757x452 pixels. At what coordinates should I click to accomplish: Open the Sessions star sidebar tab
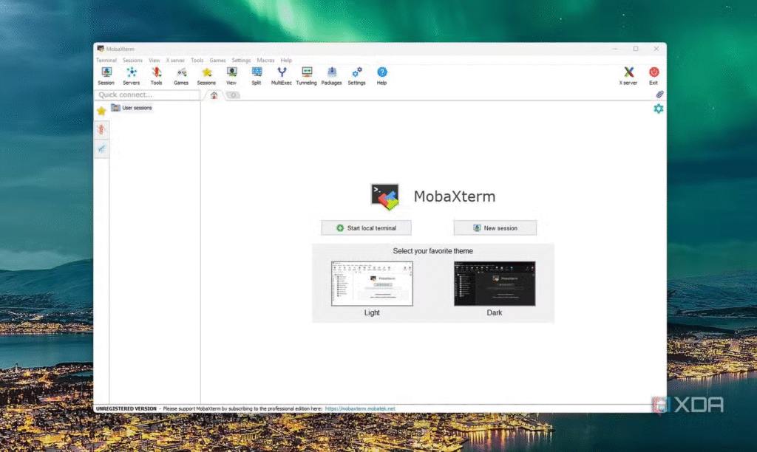pos(101,111)
